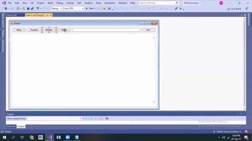252x141 pixels.
Task: Click the volume speaker tray icon
Action: pyautogui.click(x=224, y=137)
